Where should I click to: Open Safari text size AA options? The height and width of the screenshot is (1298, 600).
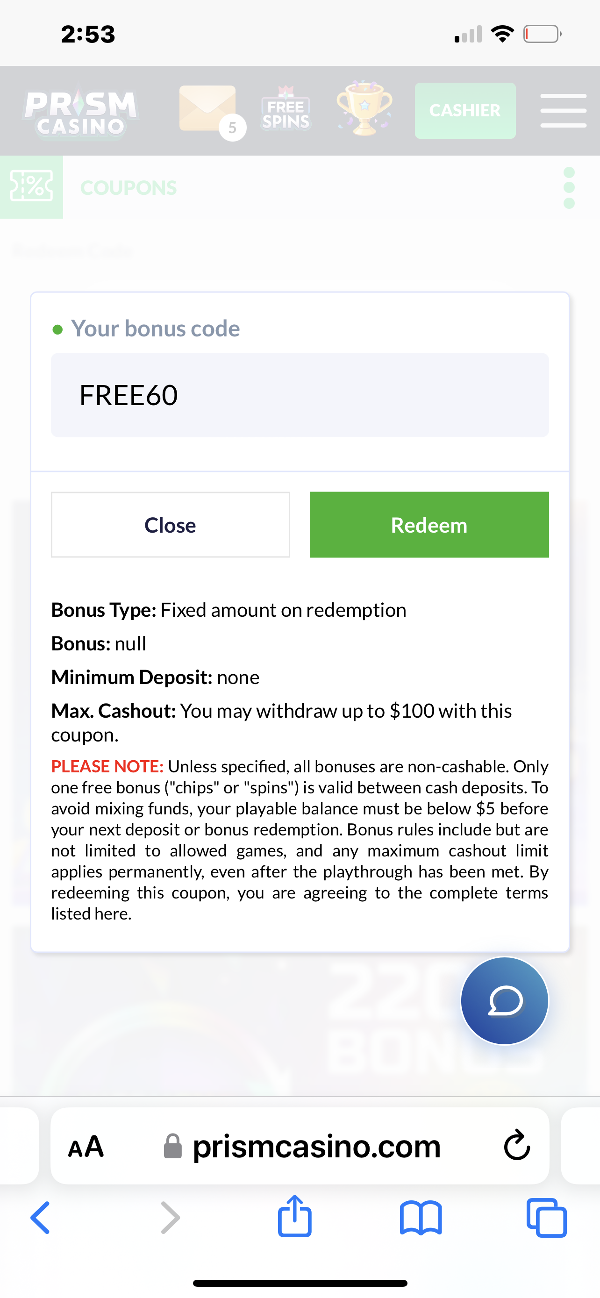pos(86,1146)
